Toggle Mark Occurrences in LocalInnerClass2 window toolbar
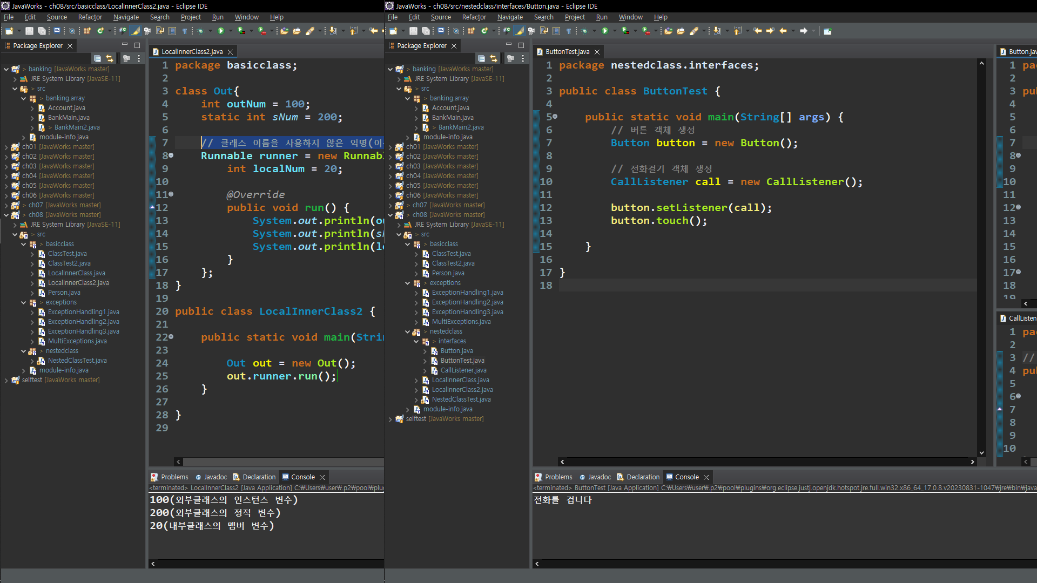The height and width of the screenshot is (583, 1037). (135, 31)
